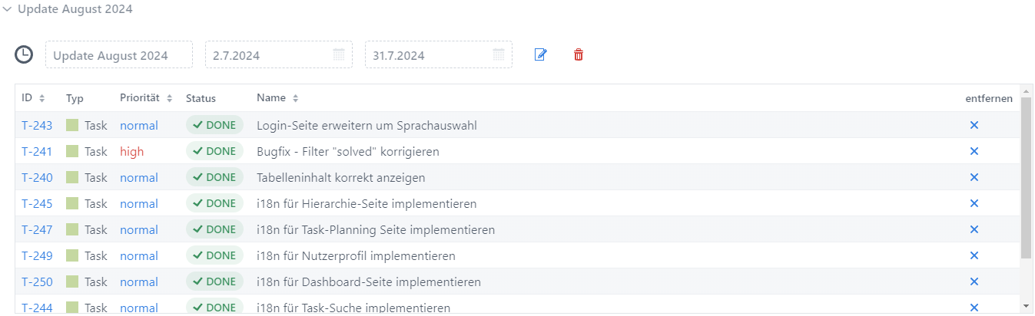The image size is (1035, 316).
Task: Click the high priority label of T-241
Action: [131, 151]
